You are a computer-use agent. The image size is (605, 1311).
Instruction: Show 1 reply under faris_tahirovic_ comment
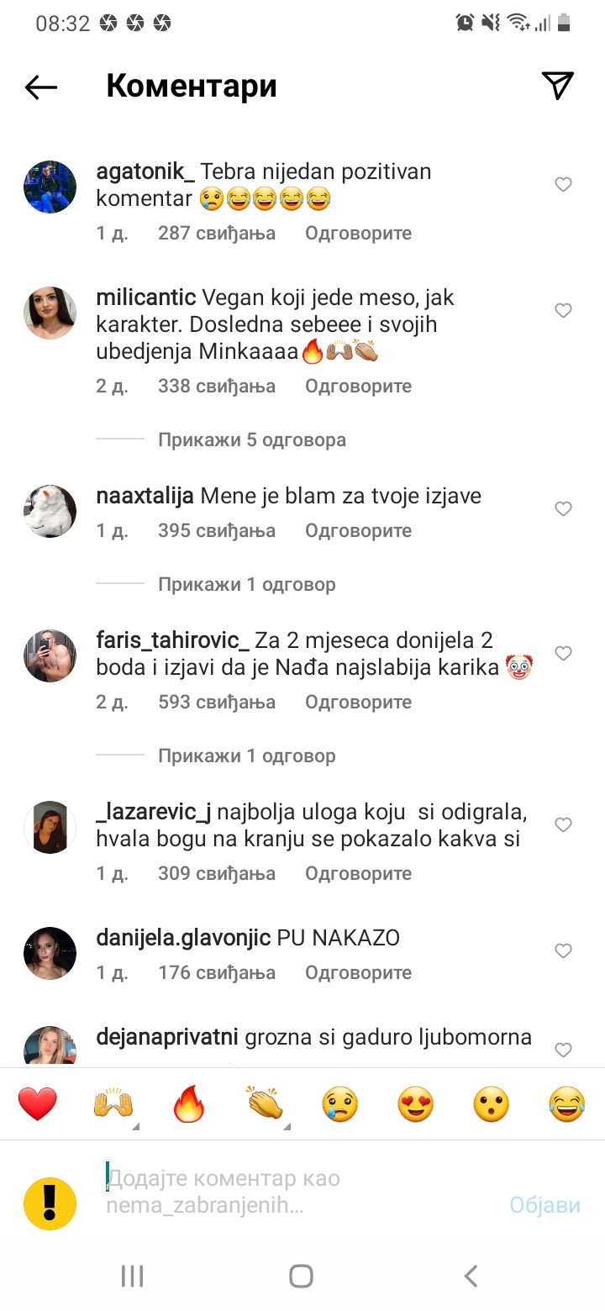click(x=247, y=756)
